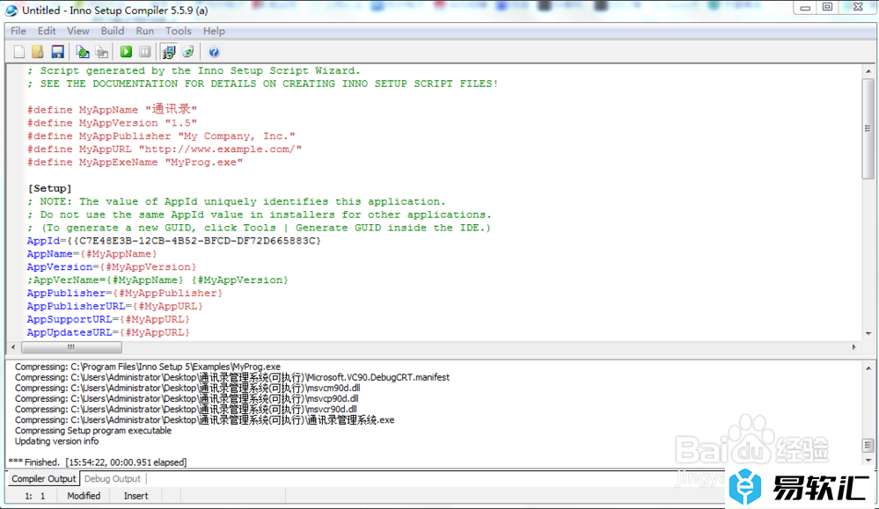Click the "AppVersion={#MyAppVersion}" line

pyautogui.click(x=112, y=267)
